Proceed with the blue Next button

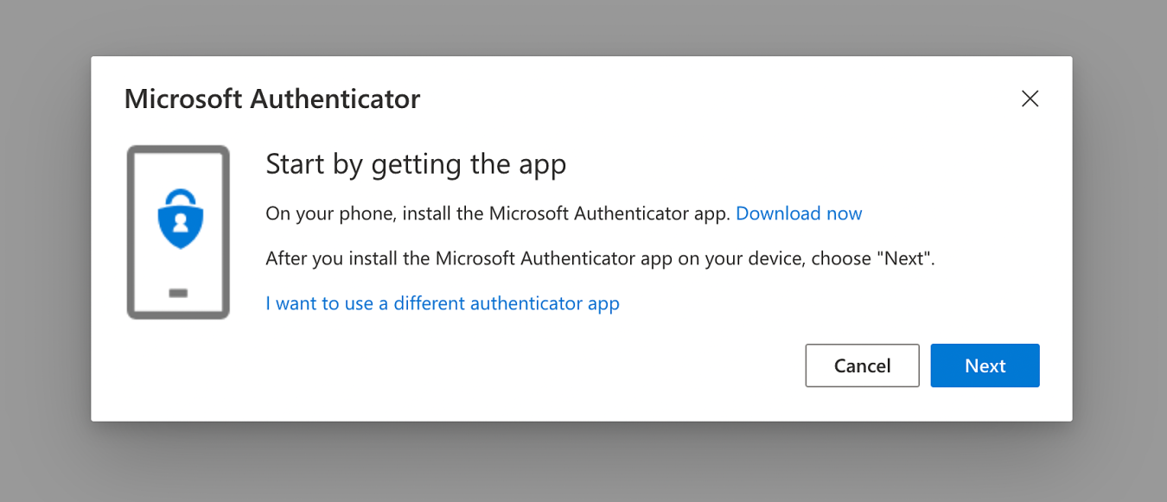tap(985, 365)
